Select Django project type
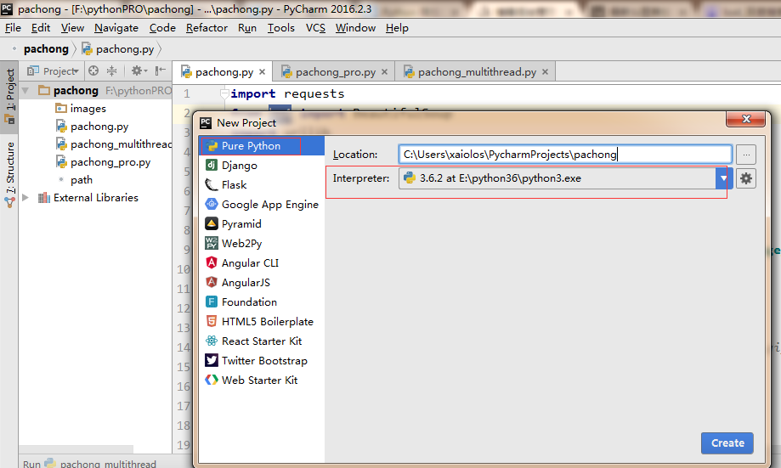This screenshot has height=468, width=781. pos(262,166)
